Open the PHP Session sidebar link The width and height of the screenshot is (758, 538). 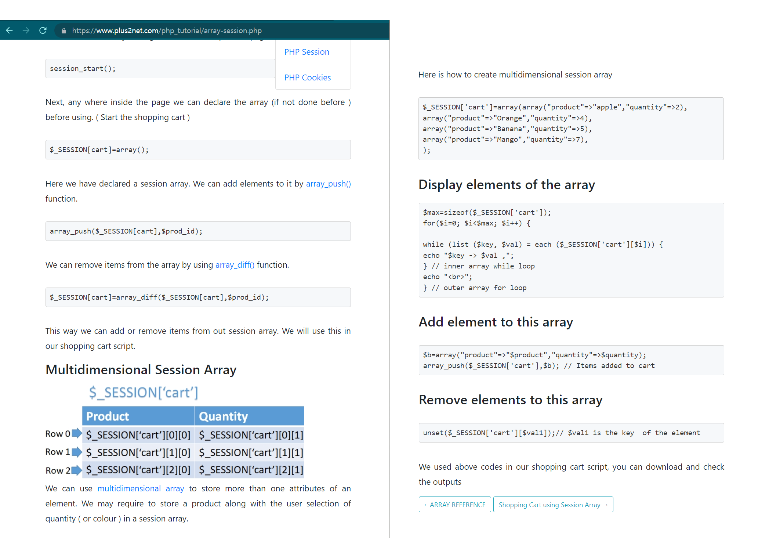point(307,52)
